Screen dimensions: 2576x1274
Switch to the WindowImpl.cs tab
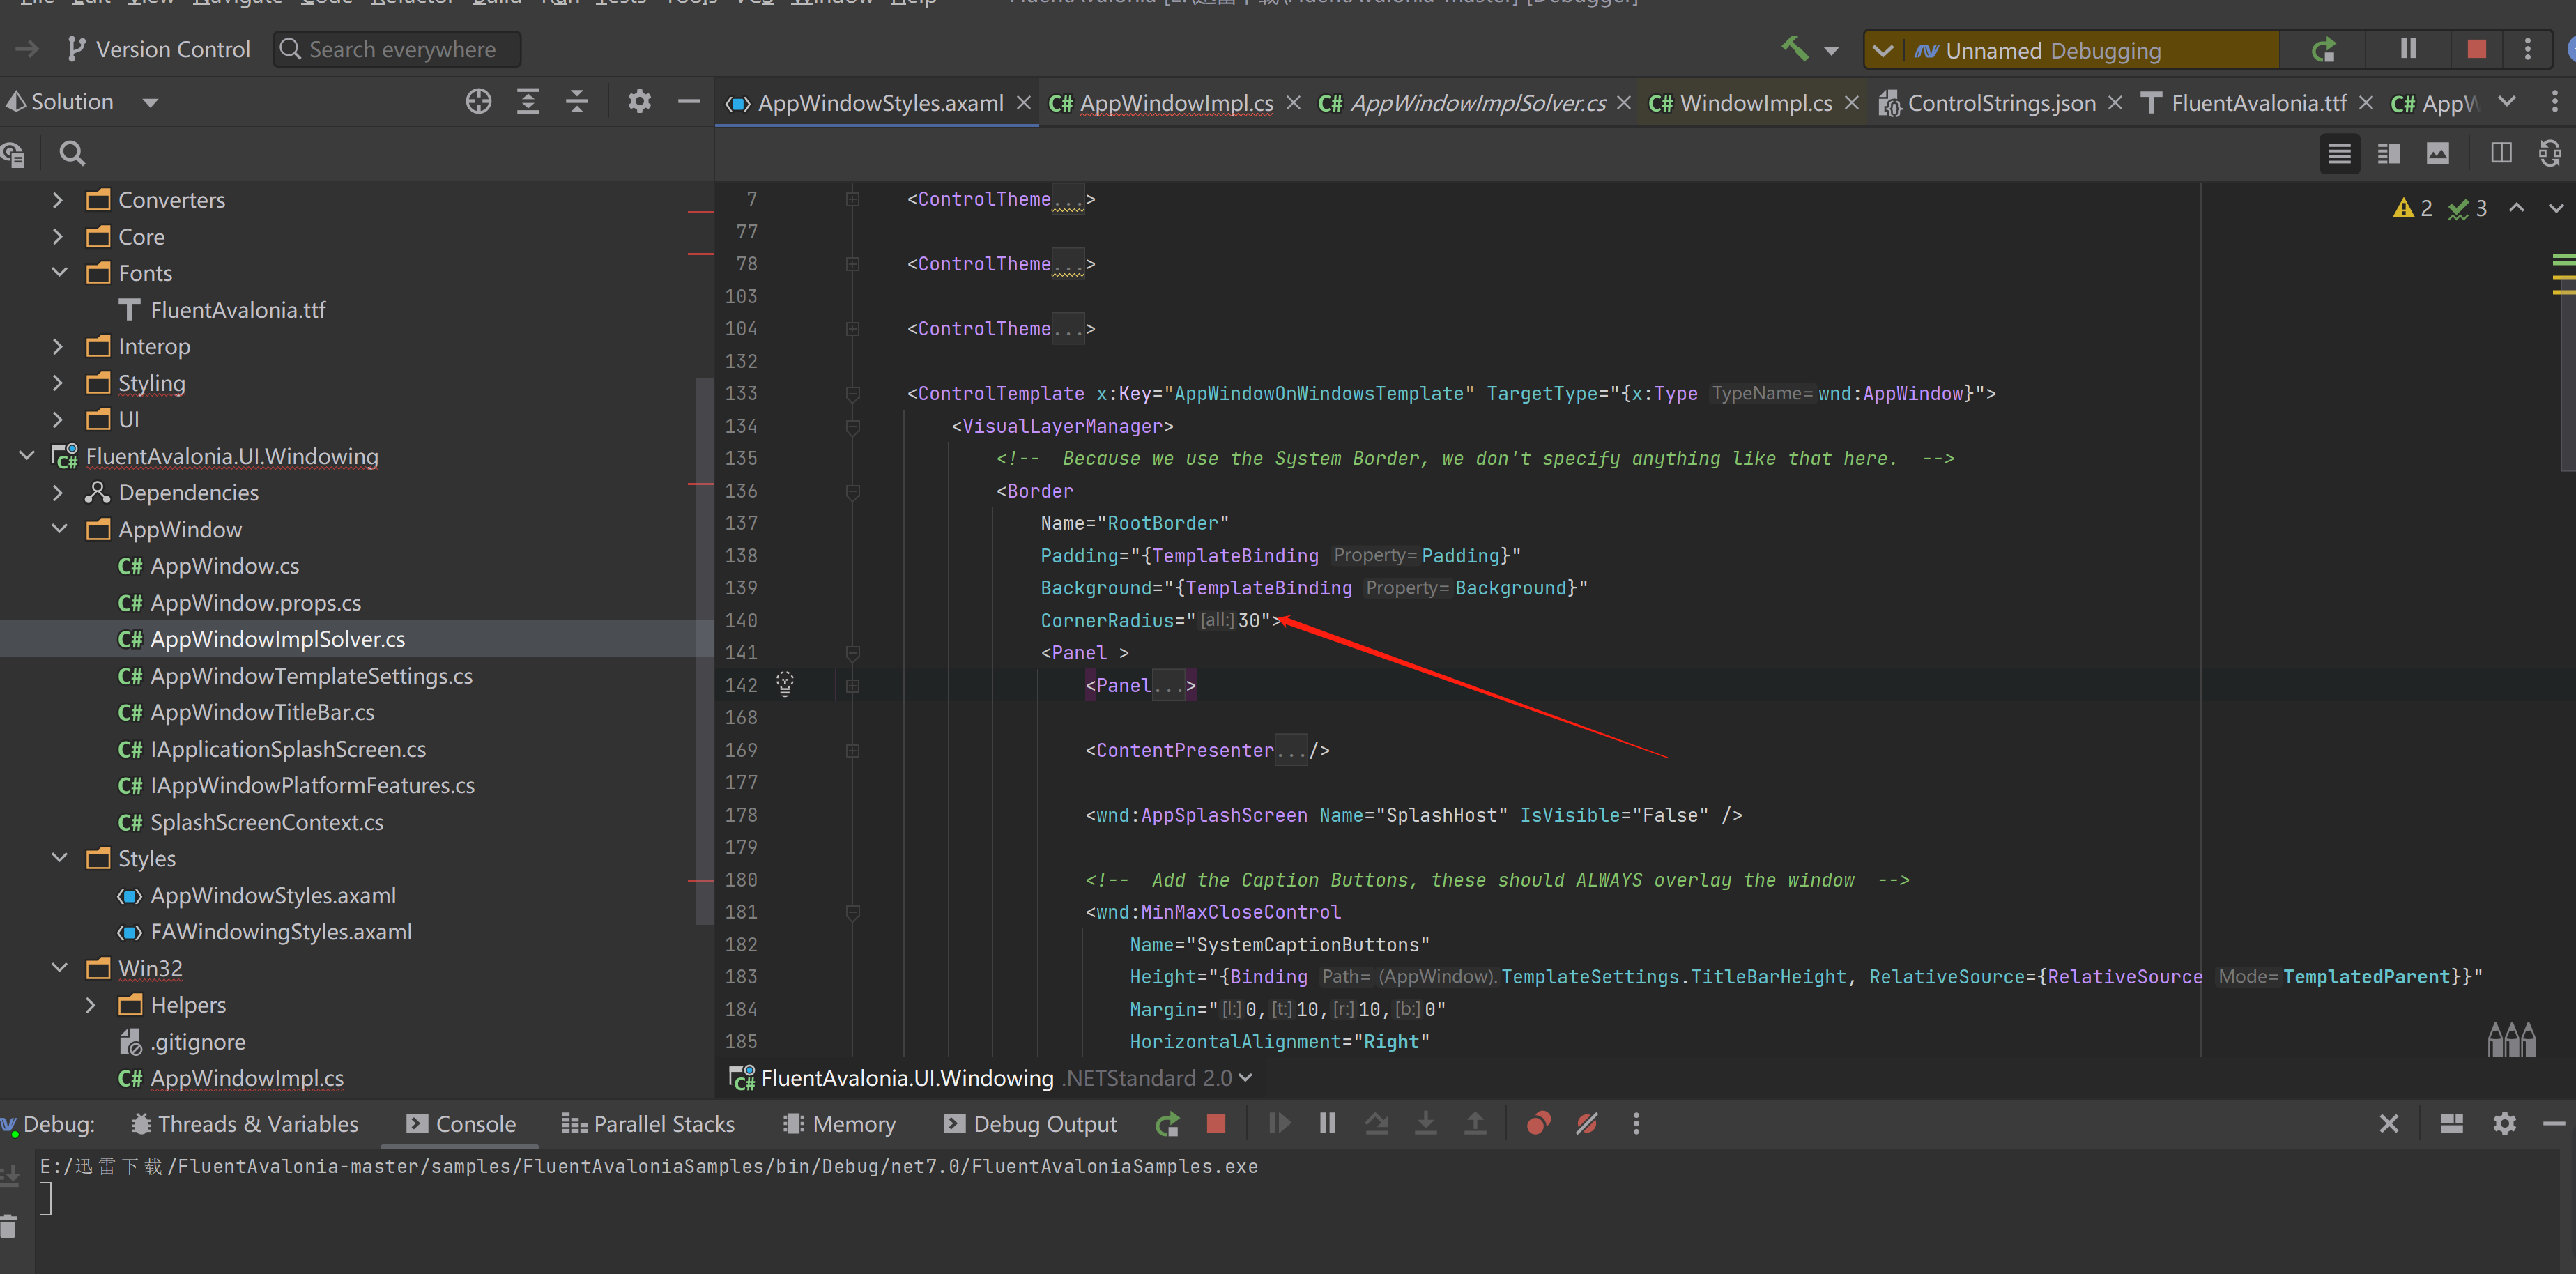pyautogui.click(x=1755, y=103)
